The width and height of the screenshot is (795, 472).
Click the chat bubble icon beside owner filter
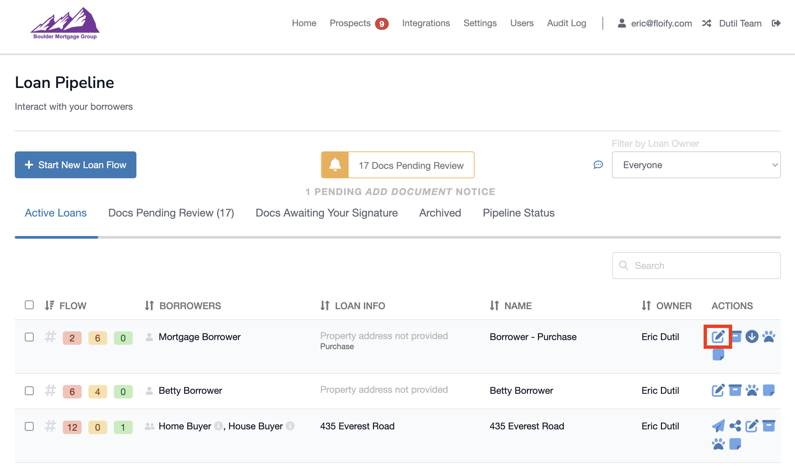598,165
